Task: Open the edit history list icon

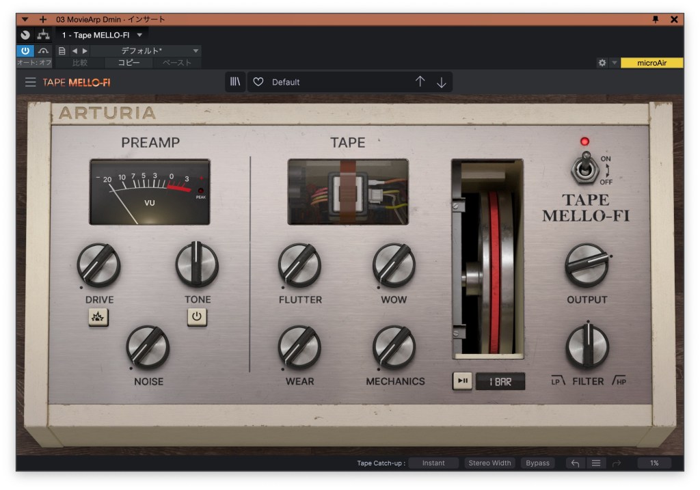Action: 596,463
